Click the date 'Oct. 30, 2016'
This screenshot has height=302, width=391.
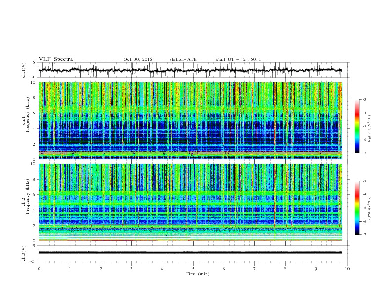click(x=138, y=59)
